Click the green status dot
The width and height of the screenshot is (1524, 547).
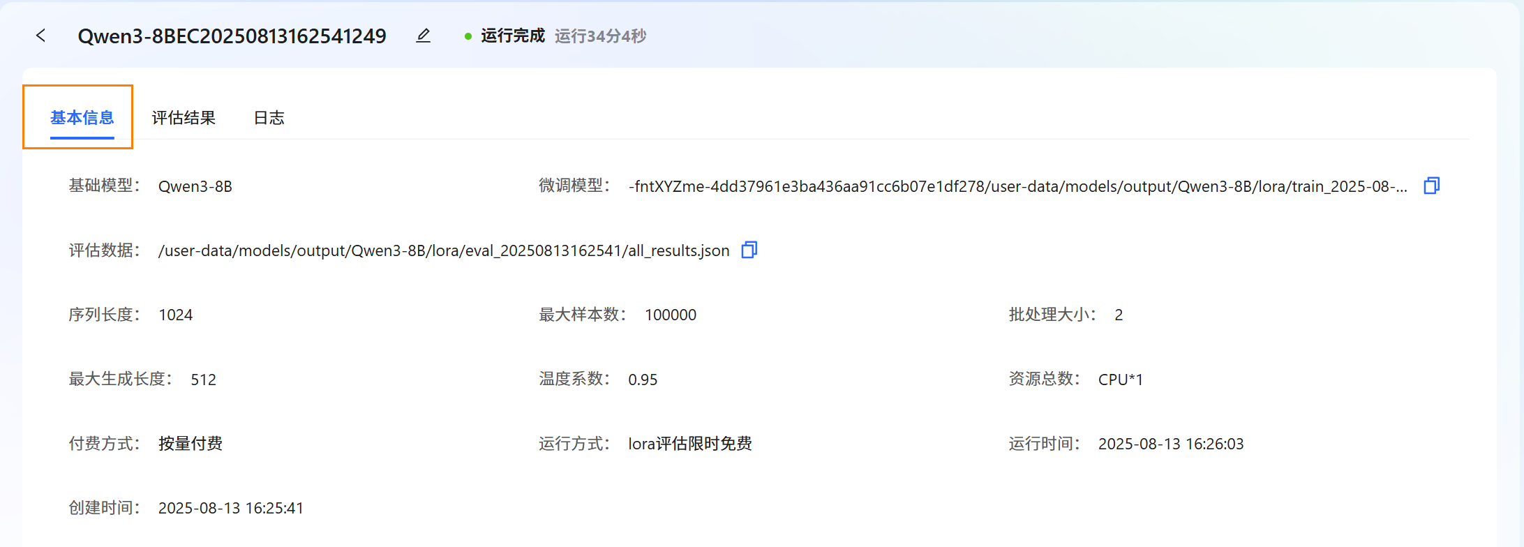pos(468,36)
